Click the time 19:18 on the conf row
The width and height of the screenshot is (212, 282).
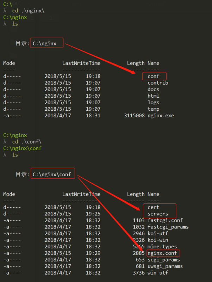click(93, 76)
